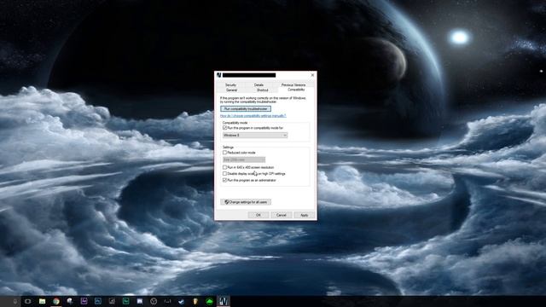Select the Compatibility tab

296,90
